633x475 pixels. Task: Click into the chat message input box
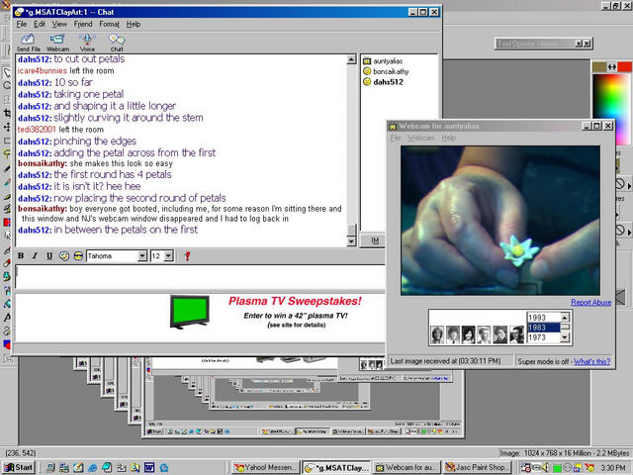[x=200, y=277]
